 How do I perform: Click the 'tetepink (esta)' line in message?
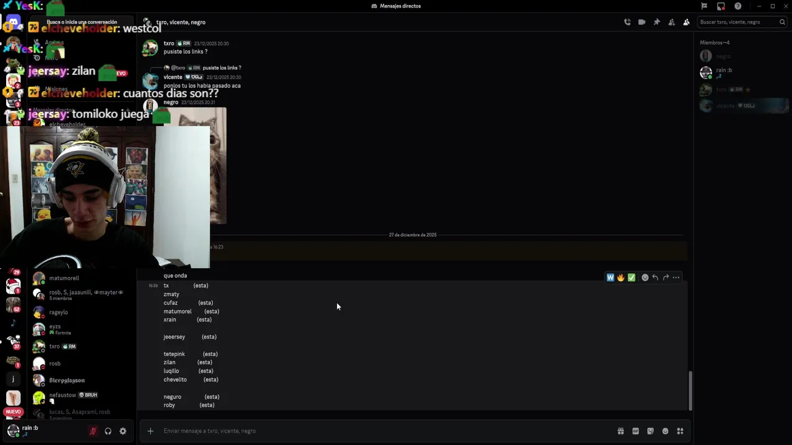(x=191, y=354)
